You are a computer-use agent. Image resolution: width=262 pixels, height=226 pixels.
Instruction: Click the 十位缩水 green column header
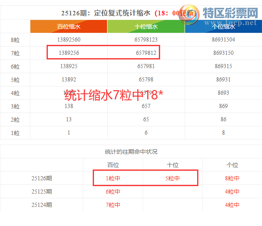[x=146, y=26]
